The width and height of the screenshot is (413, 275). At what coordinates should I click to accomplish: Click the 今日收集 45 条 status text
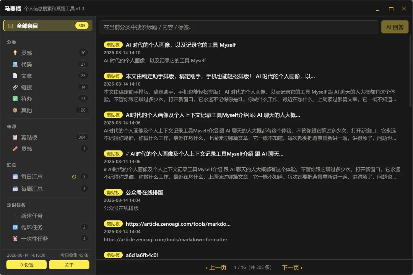75,255
